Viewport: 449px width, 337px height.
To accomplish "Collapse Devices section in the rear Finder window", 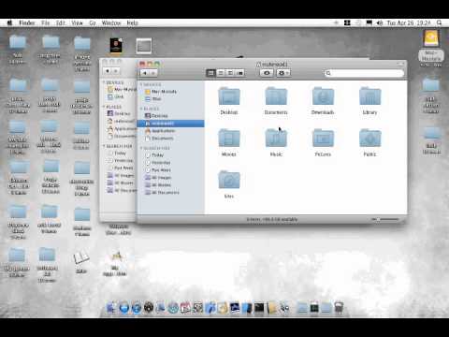I will (104, 82).
